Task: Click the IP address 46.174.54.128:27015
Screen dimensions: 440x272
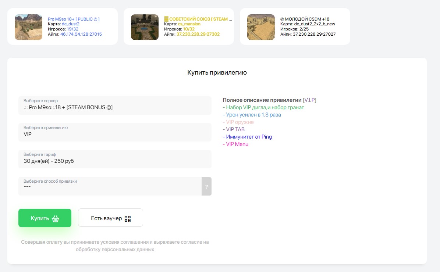Action: point(81,34)
